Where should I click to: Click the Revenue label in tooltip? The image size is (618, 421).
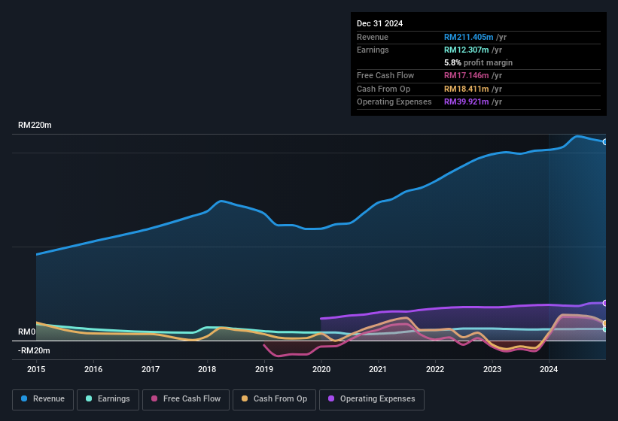coord(373,37)
